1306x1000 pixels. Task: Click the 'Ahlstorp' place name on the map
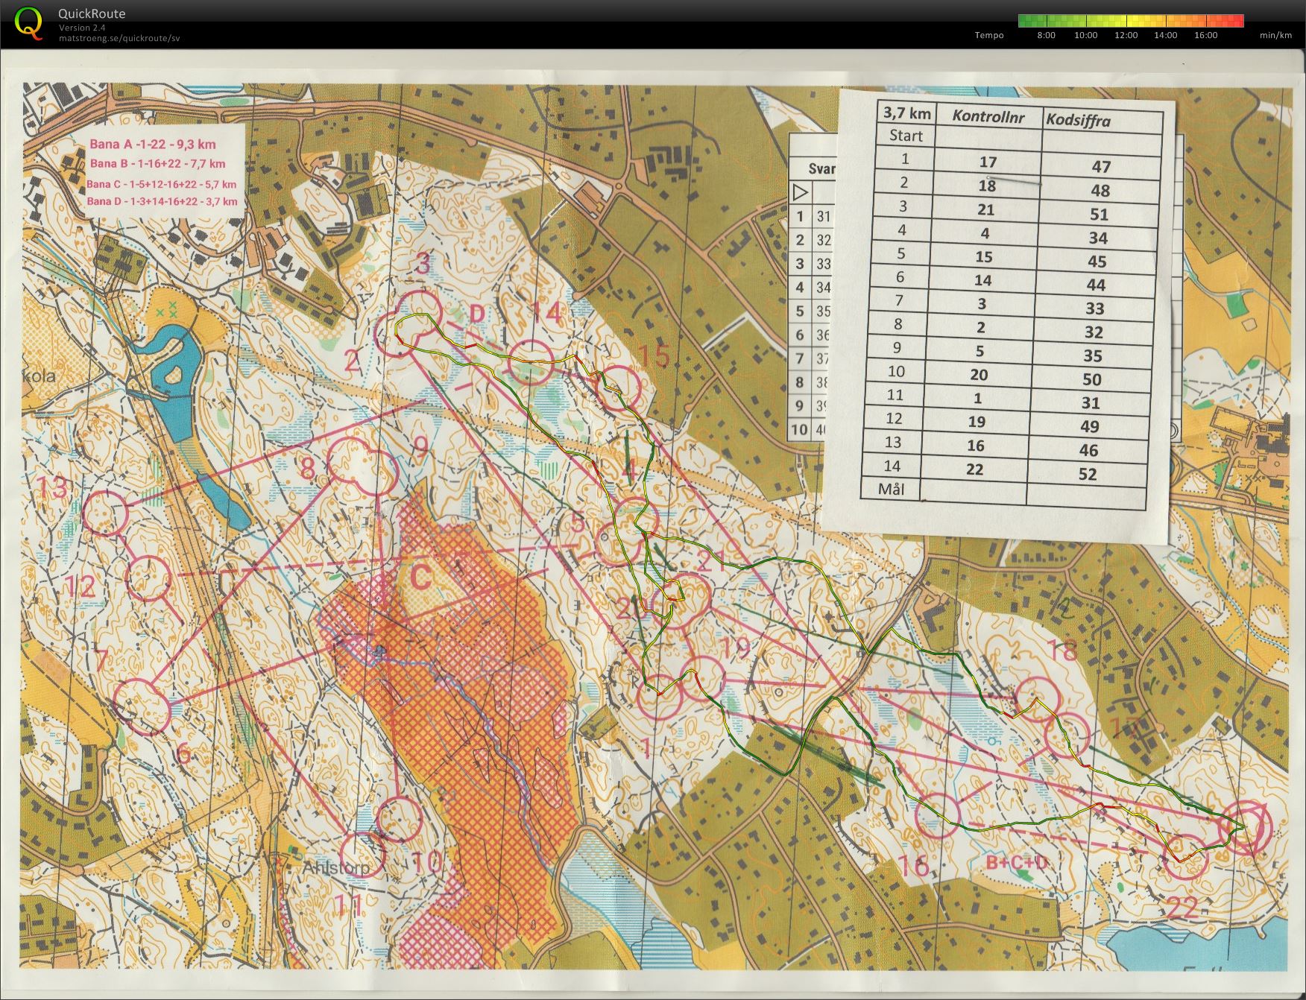335,868
